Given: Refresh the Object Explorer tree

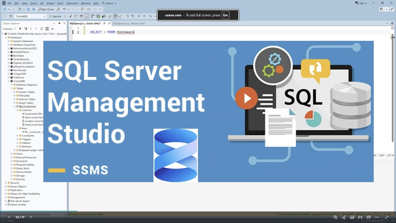Looking at the screenshot, I should click(x=41, y=29).
